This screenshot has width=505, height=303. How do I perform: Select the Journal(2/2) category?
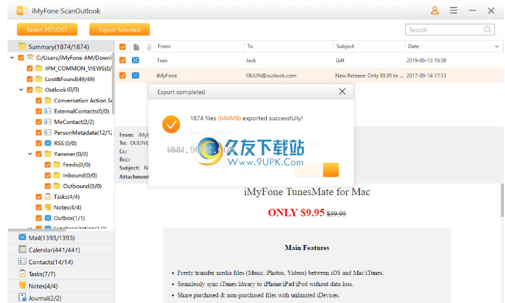click(61, 298)
